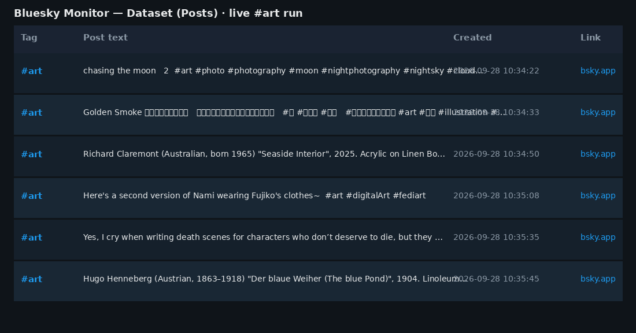Open bsky.app link for chasing the moon post

click(597, 71)
